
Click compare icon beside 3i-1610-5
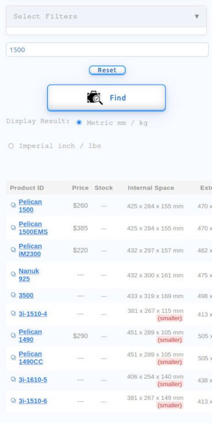[x=13, y=379]
